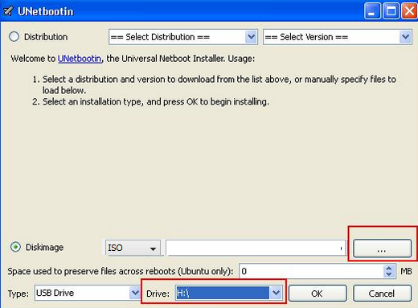
Task: Minimize the UNetbootin window
Action: pyautogui.click(x=371, y=11)
